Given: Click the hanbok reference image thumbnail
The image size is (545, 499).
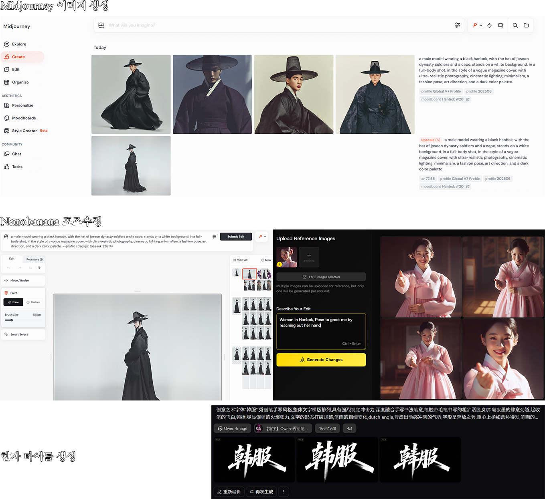Looking at the screenshot, I should pyautogui.click(x=286, y=257).
